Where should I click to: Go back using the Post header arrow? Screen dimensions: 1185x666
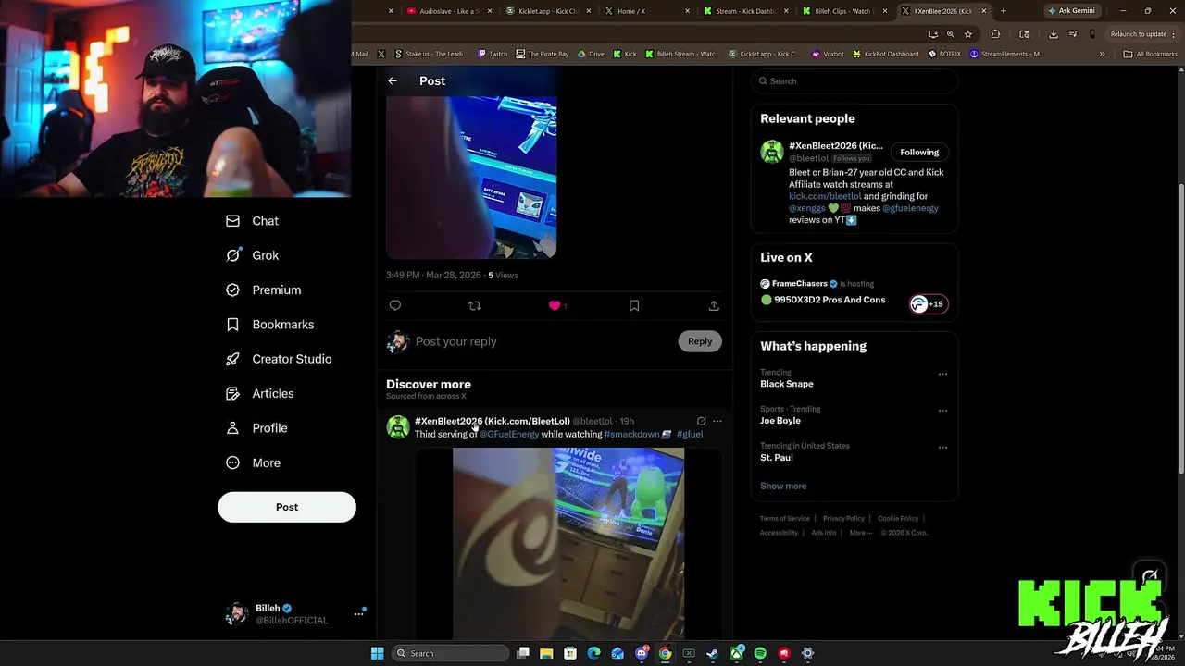pos(393,81)
